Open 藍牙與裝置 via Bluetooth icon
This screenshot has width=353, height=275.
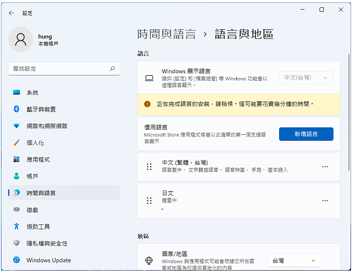coord(17,109)
